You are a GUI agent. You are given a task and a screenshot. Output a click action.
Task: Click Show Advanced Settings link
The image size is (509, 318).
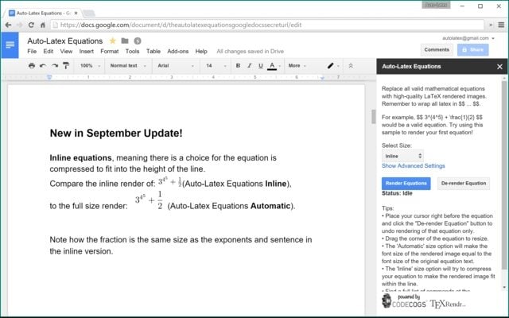(414, 166)
